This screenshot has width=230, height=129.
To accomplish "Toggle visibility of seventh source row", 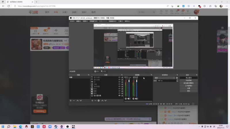I will tap(119, 91).
